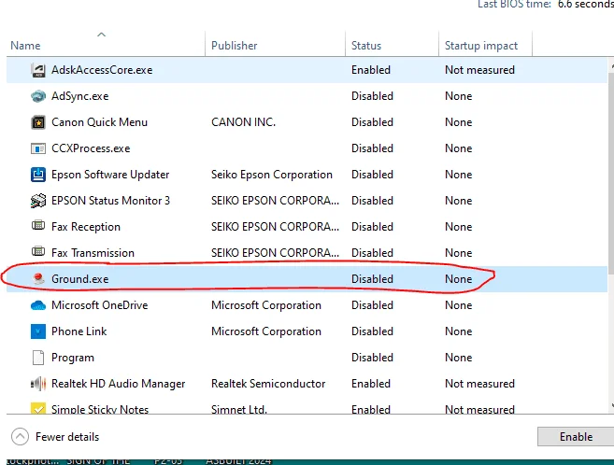This screenshot has width=614, height=465.
Task: Click Enabled status of AdskAccessCore.exe
Action: tap(371, 70)
